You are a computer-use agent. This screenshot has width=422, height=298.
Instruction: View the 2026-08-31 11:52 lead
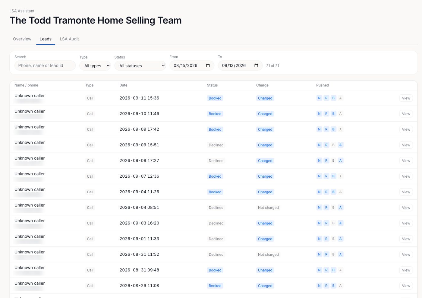pos(406,255)
